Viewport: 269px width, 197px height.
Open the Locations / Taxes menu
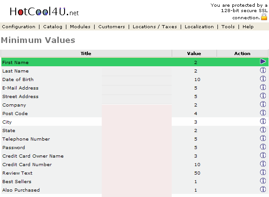(155, 27)
